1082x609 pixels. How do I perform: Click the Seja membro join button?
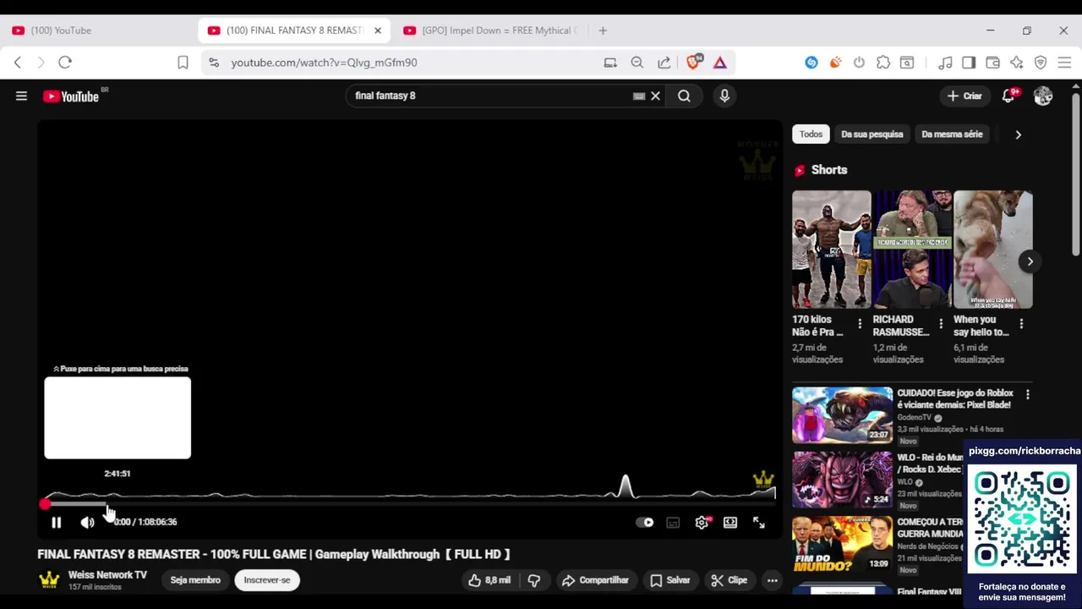(x=195, y=580)
